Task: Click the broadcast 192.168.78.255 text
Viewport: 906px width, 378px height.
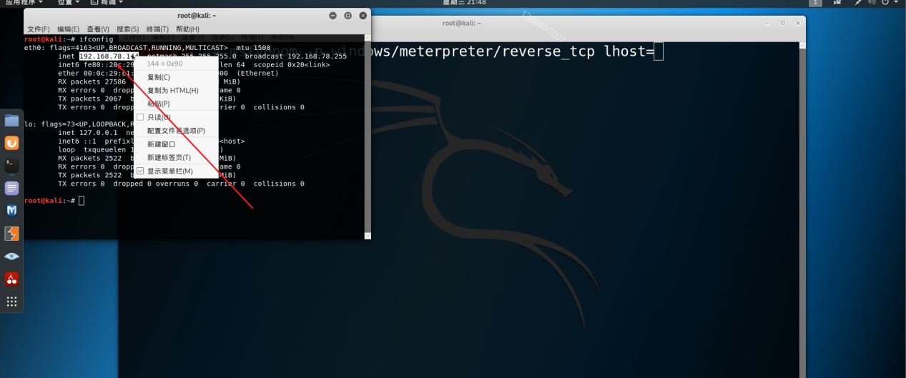Action: [295, 56]
